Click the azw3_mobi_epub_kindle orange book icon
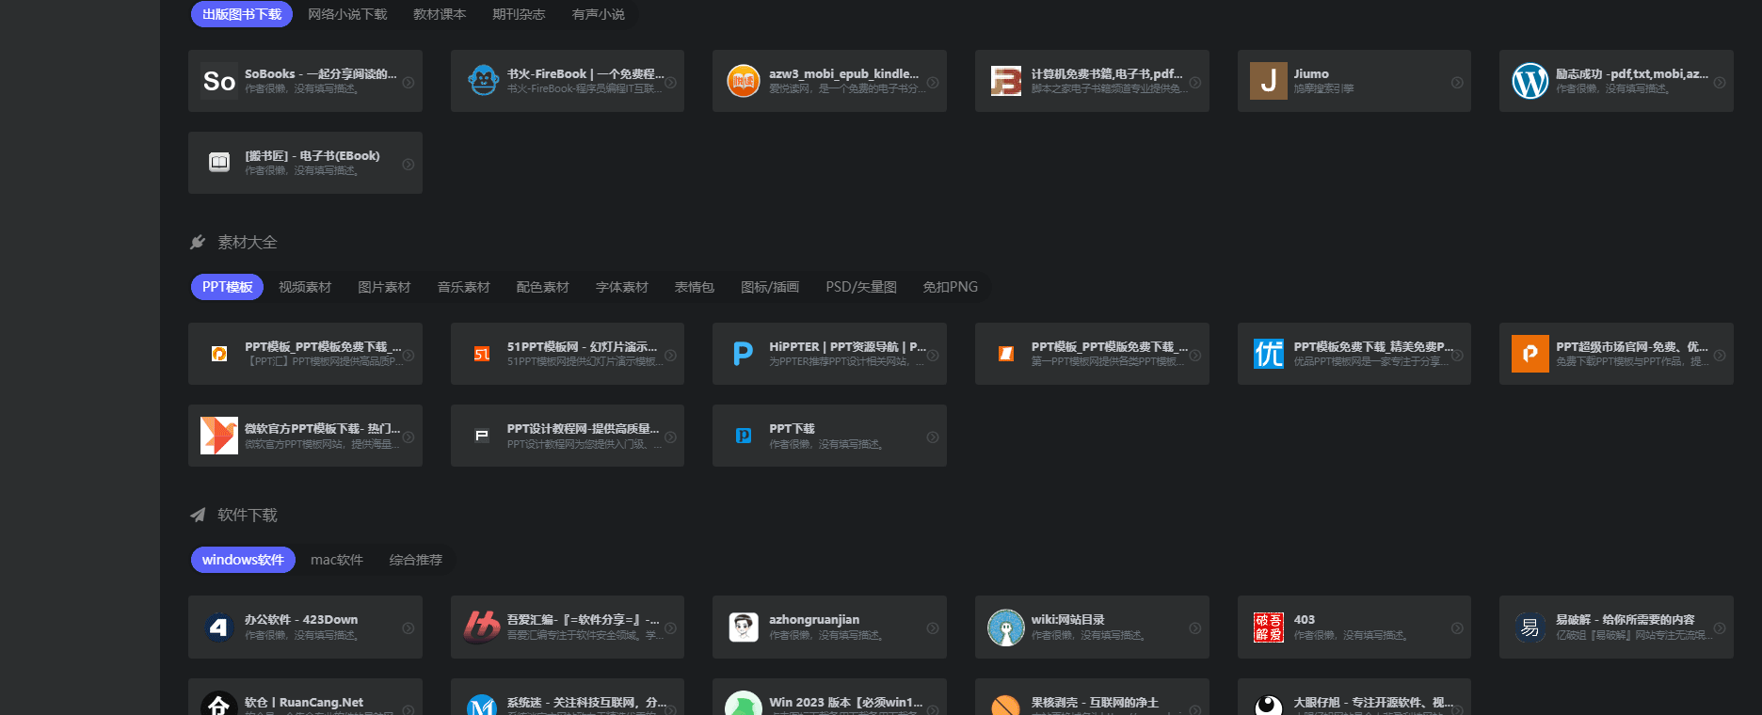The image size is (1762, 715). pos(744,81)
